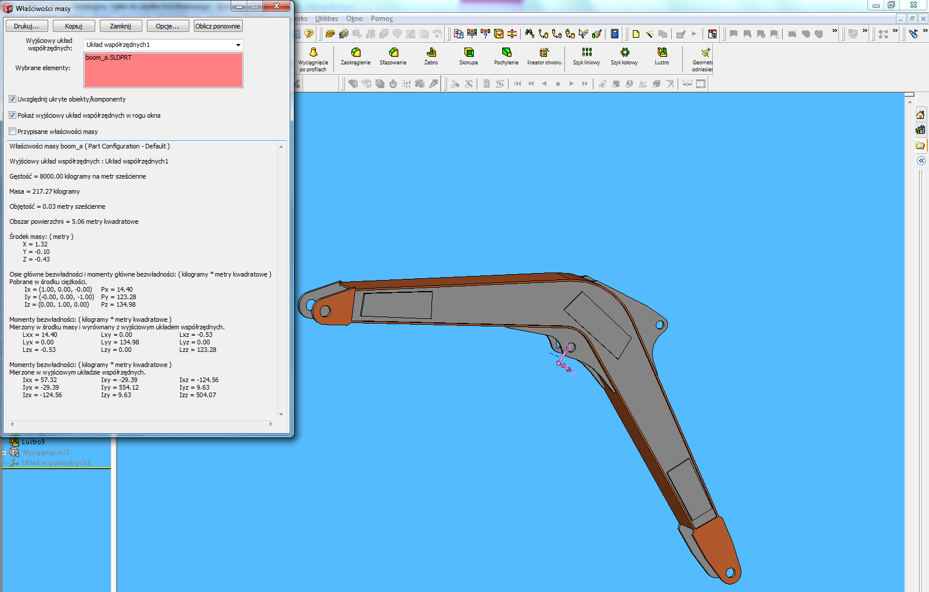Click the playback play button in lower toolbar

[x=571, y=83]
